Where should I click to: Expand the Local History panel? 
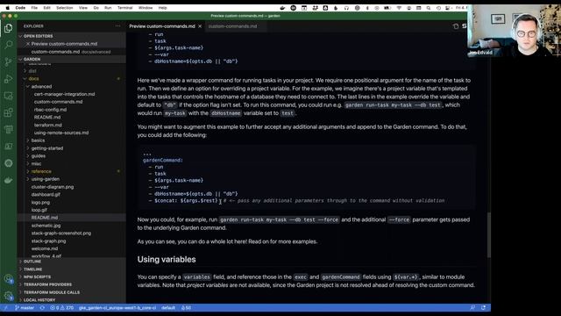click(72, 300)
